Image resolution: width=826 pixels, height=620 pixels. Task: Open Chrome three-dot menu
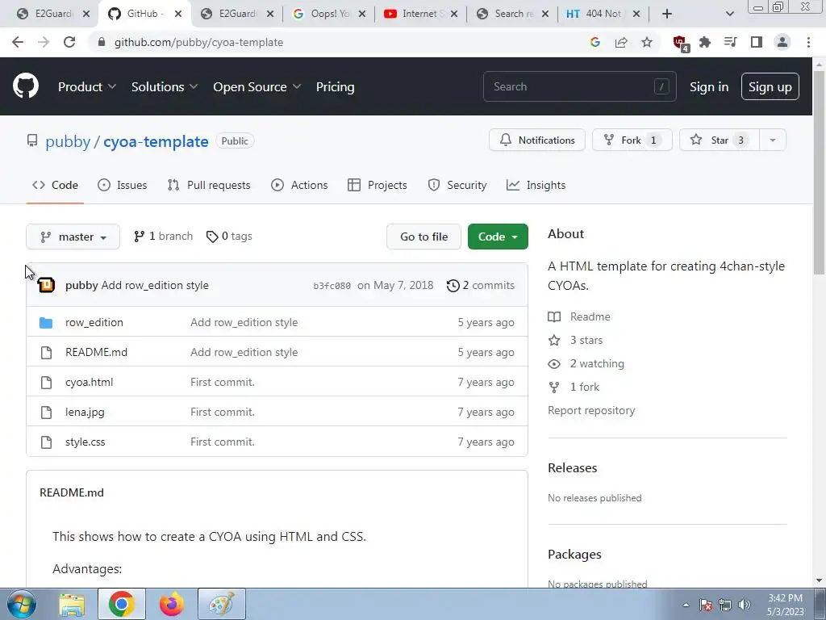pos(808,42)
